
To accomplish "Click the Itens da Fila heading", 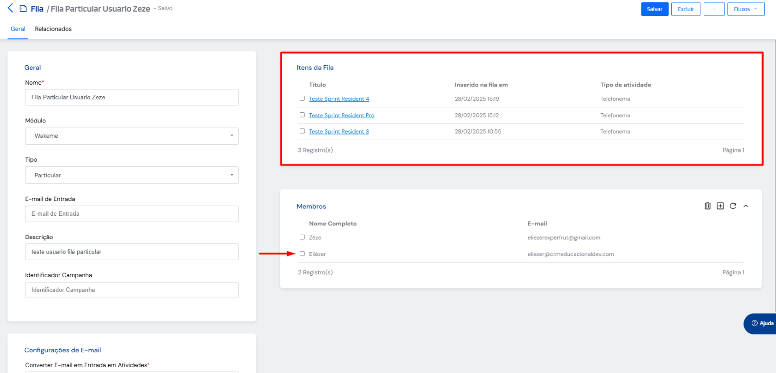I will [315, 68].
